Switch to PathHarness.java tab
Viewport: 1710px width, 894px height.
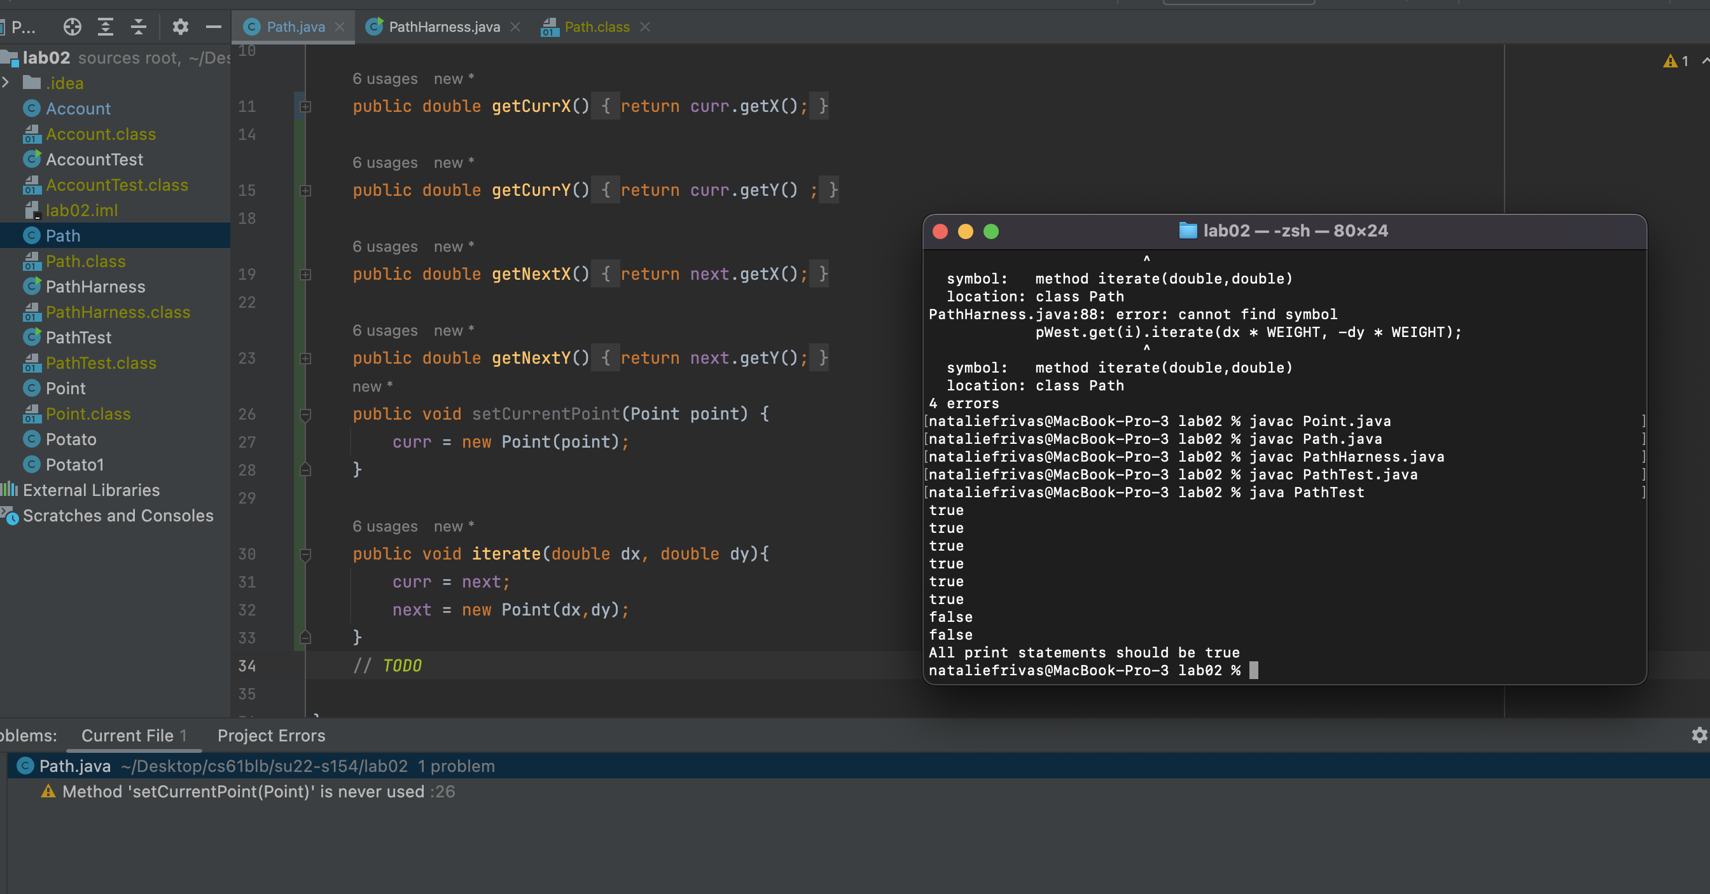[x=443, y=27]
